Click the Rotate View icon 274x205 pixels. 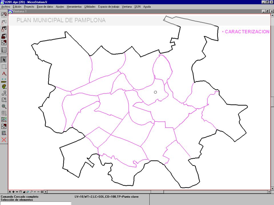[28, 192]
